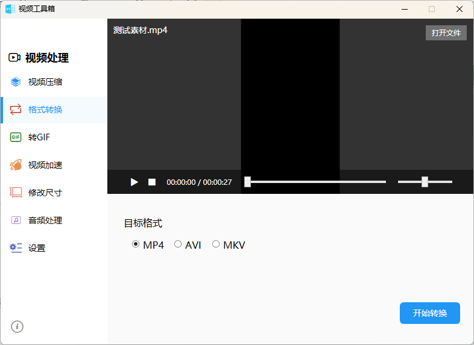Click the 格式转换 arrows icon
474x345 pixels.
click(x=16, y=110)
